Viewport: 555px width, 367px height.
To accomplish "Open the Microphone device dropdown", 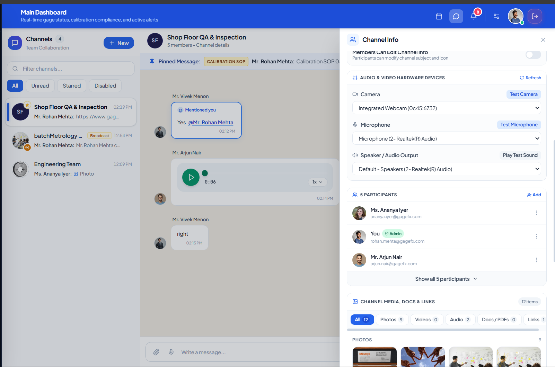I will click(x=447, y=138).
